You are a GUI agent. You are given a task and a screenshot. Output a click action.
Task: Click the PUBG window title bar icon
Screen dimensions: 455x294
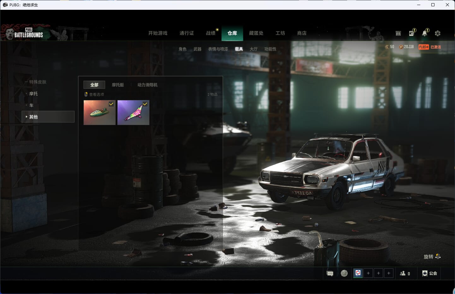pos(5,5)
